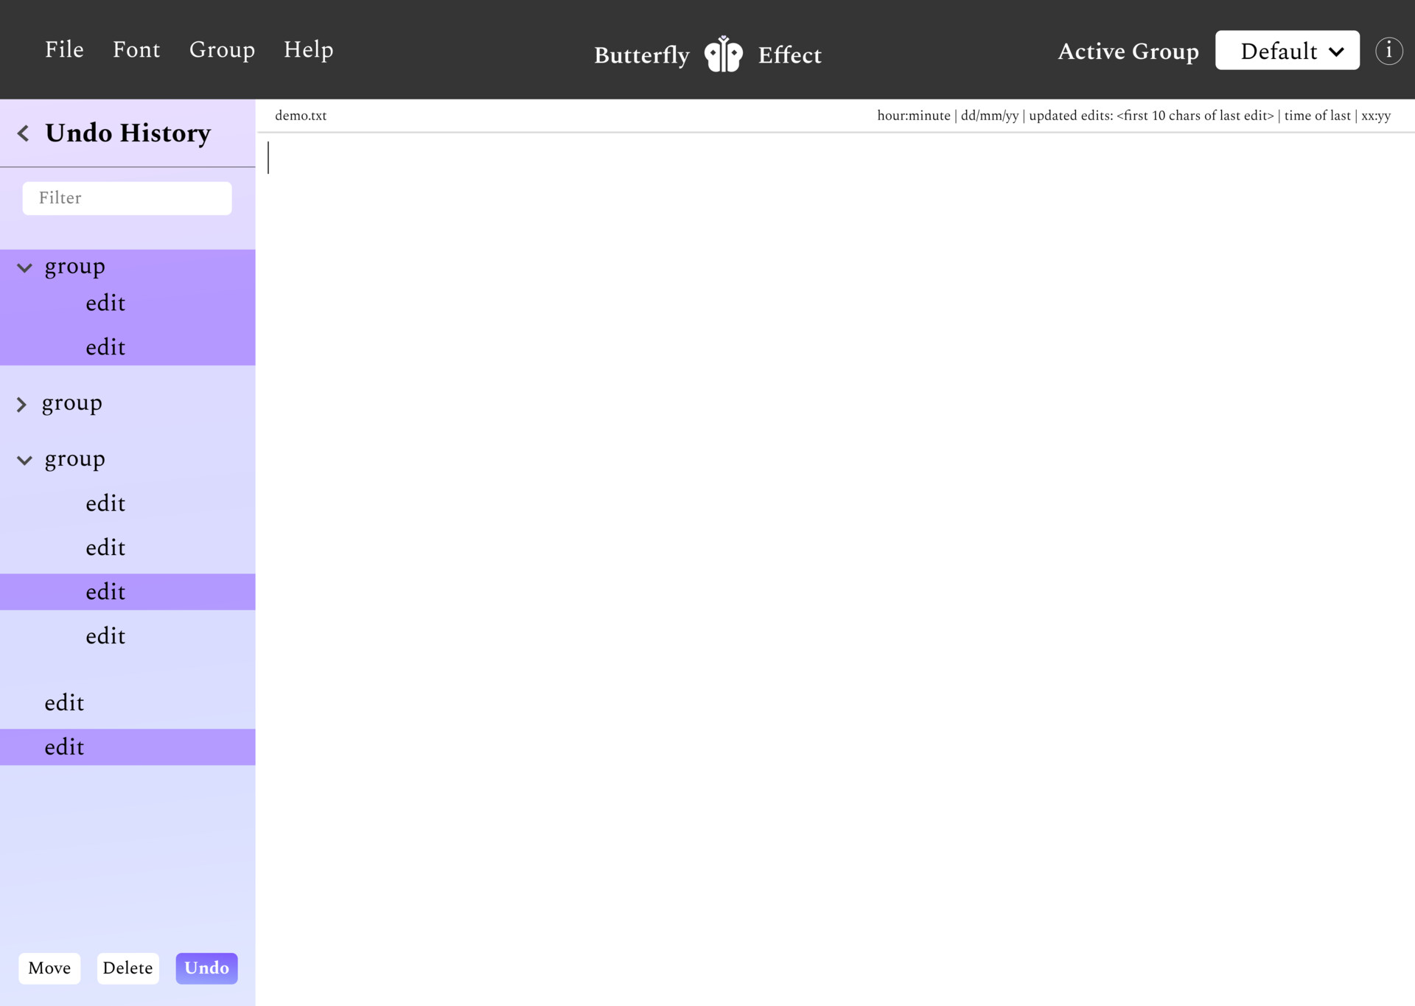Expand the collapsed second group
Viewport: 1415px width, 1006px height.
21,405
